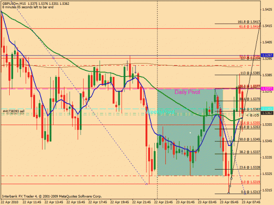274x205 pixels.
Task: Select the '113 @ 1.5385' Fibonacci label
Action: pyautogui.click(x=250, y=73)
